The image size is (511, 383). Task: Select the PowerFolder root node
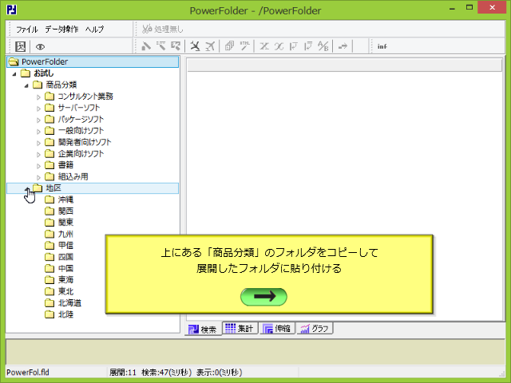pyautogui.click(x=93, y=62)
